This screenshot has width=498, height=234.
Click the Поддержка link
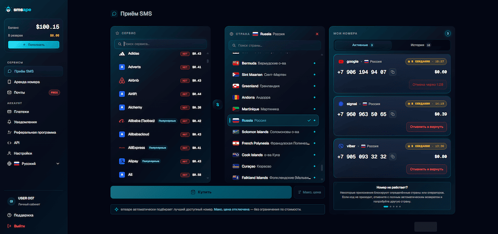[x=23, y=215]
